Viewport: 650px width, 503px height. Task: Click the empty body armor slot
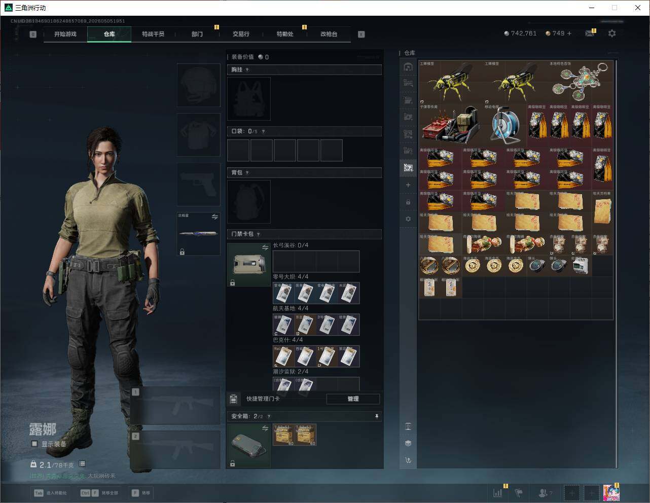coord(199,135)
